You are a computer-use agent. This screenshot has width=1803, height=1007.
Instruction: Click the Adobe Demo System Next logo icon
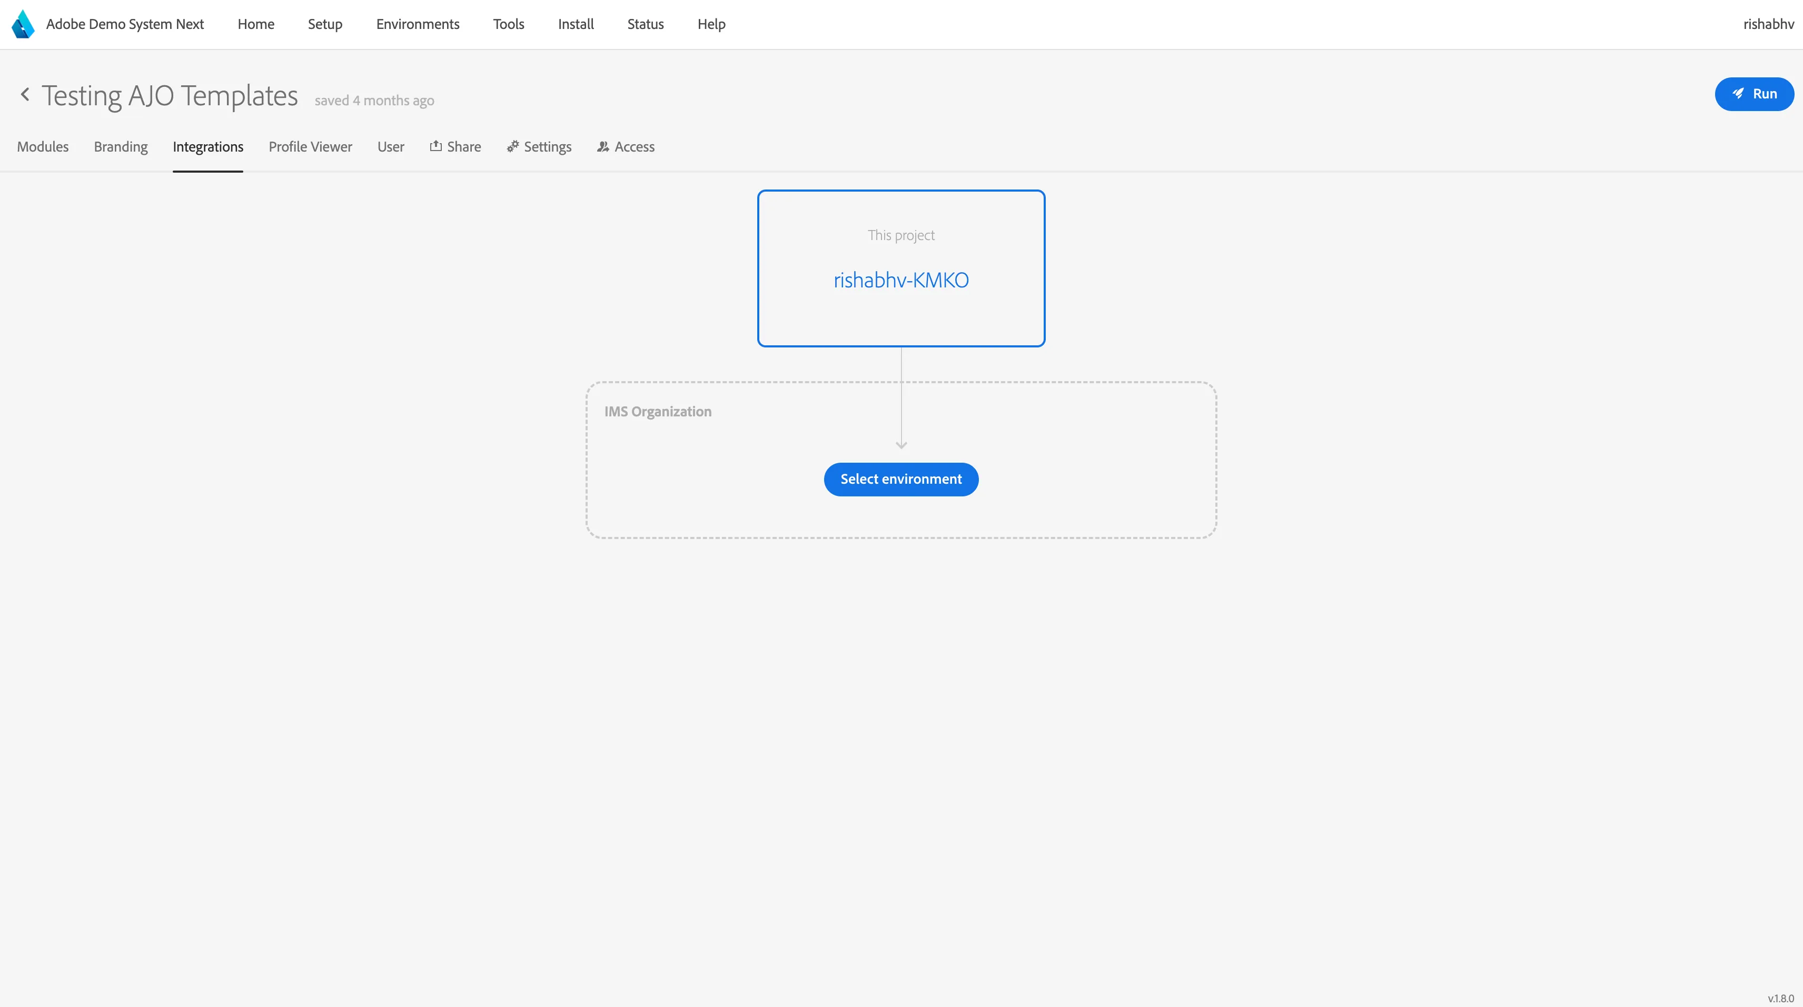point(23,25)
